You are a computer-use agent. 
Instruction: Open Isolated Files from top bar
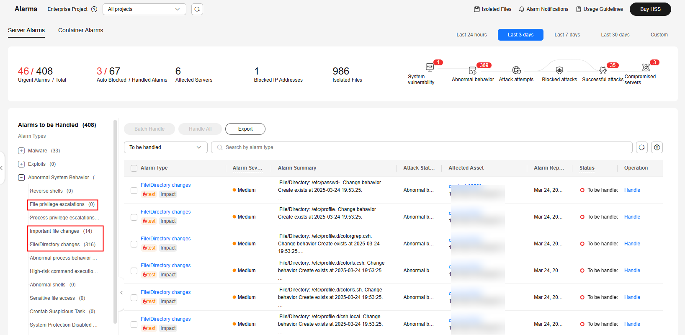click(x=492, y=9)
